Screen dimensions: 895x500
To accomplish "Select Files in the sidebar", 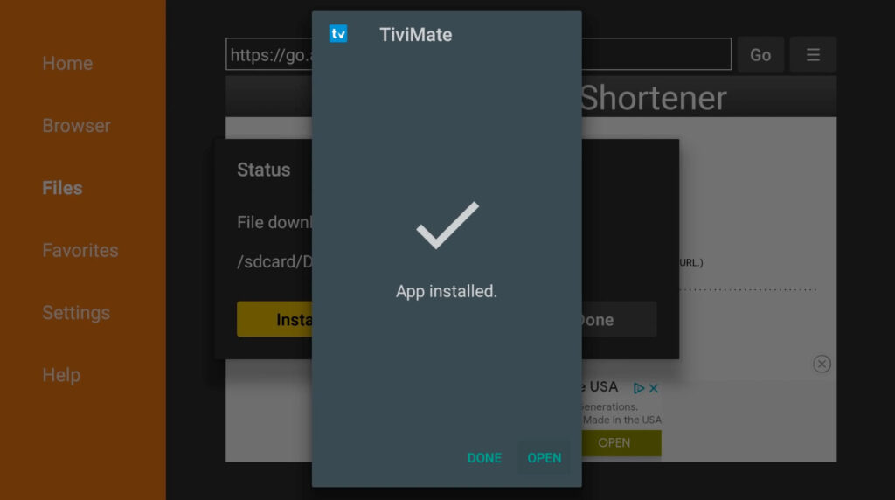I will tap(62, 188).
